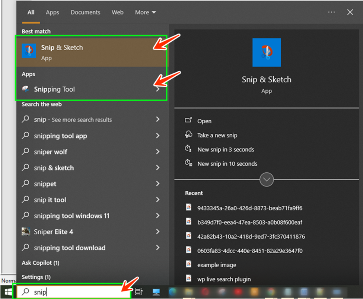Open recent file '42a82b43-10a2-418d-9ed7-3fc370411876'
The height and width of the screenshot is (299, 363).
251,236
